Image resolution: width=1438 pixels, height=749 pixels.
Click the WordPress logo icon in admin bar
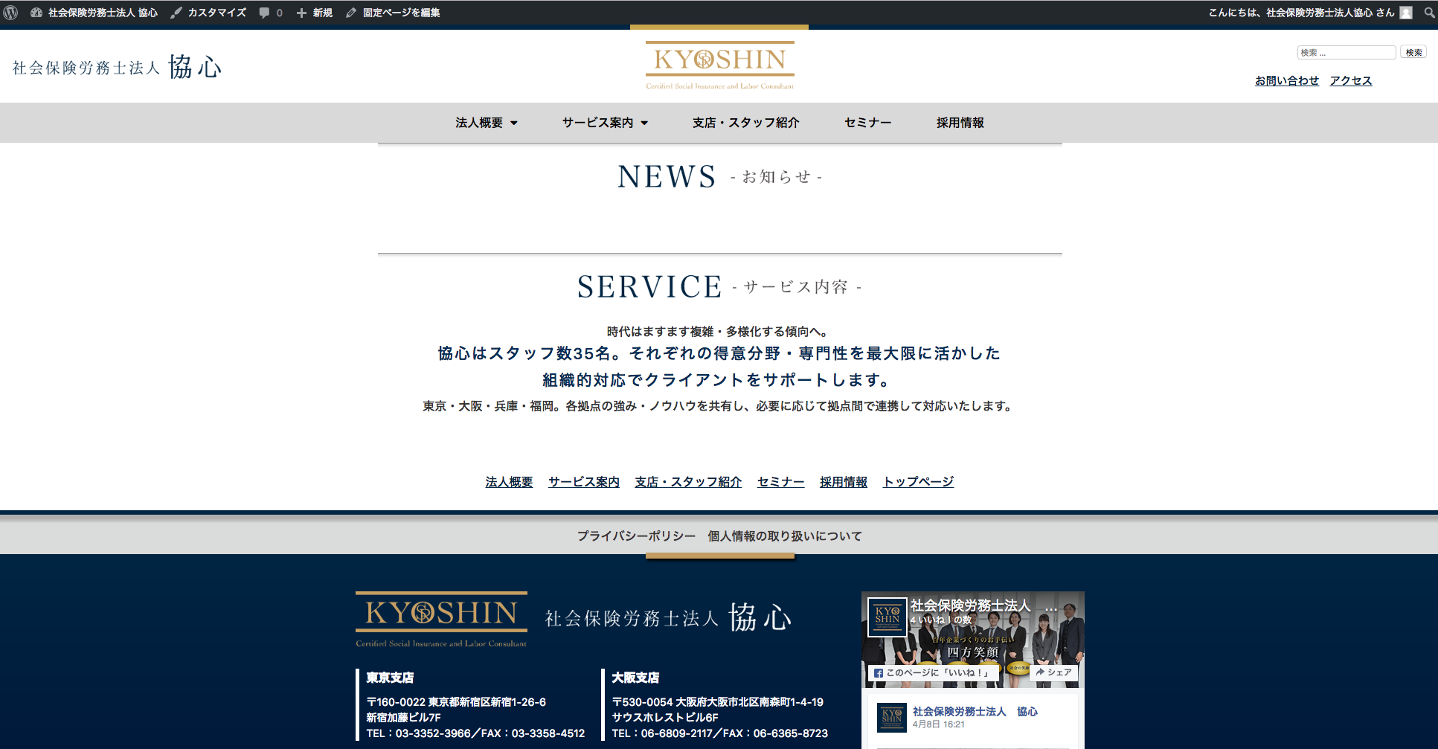[10, 13]
